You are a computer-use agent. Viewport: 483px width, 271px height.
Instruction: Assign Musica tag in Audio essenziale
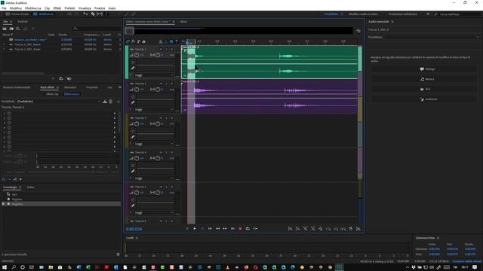tap(424, 79)
